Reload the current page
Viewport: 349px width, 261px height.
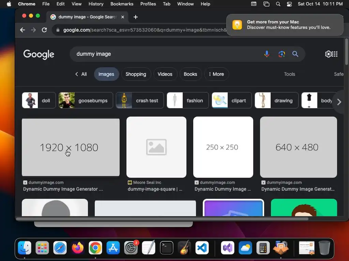[x=44, y=30]
